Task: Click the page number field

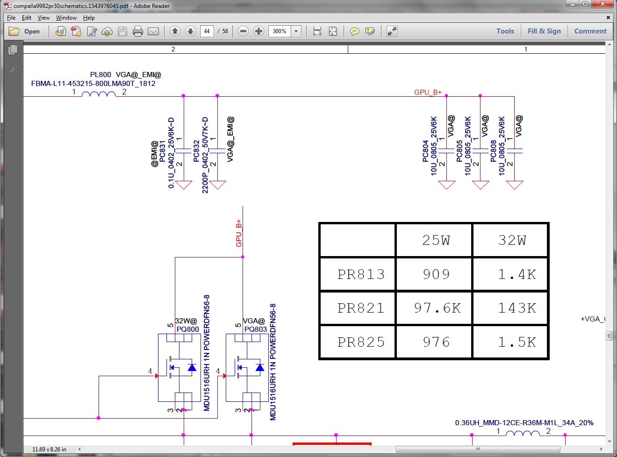Action: coord(207,31)
